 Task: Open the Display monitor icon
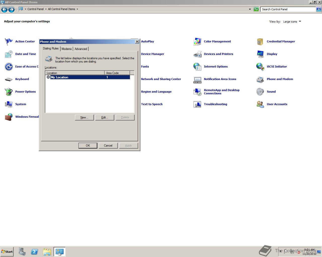(260, 54)
